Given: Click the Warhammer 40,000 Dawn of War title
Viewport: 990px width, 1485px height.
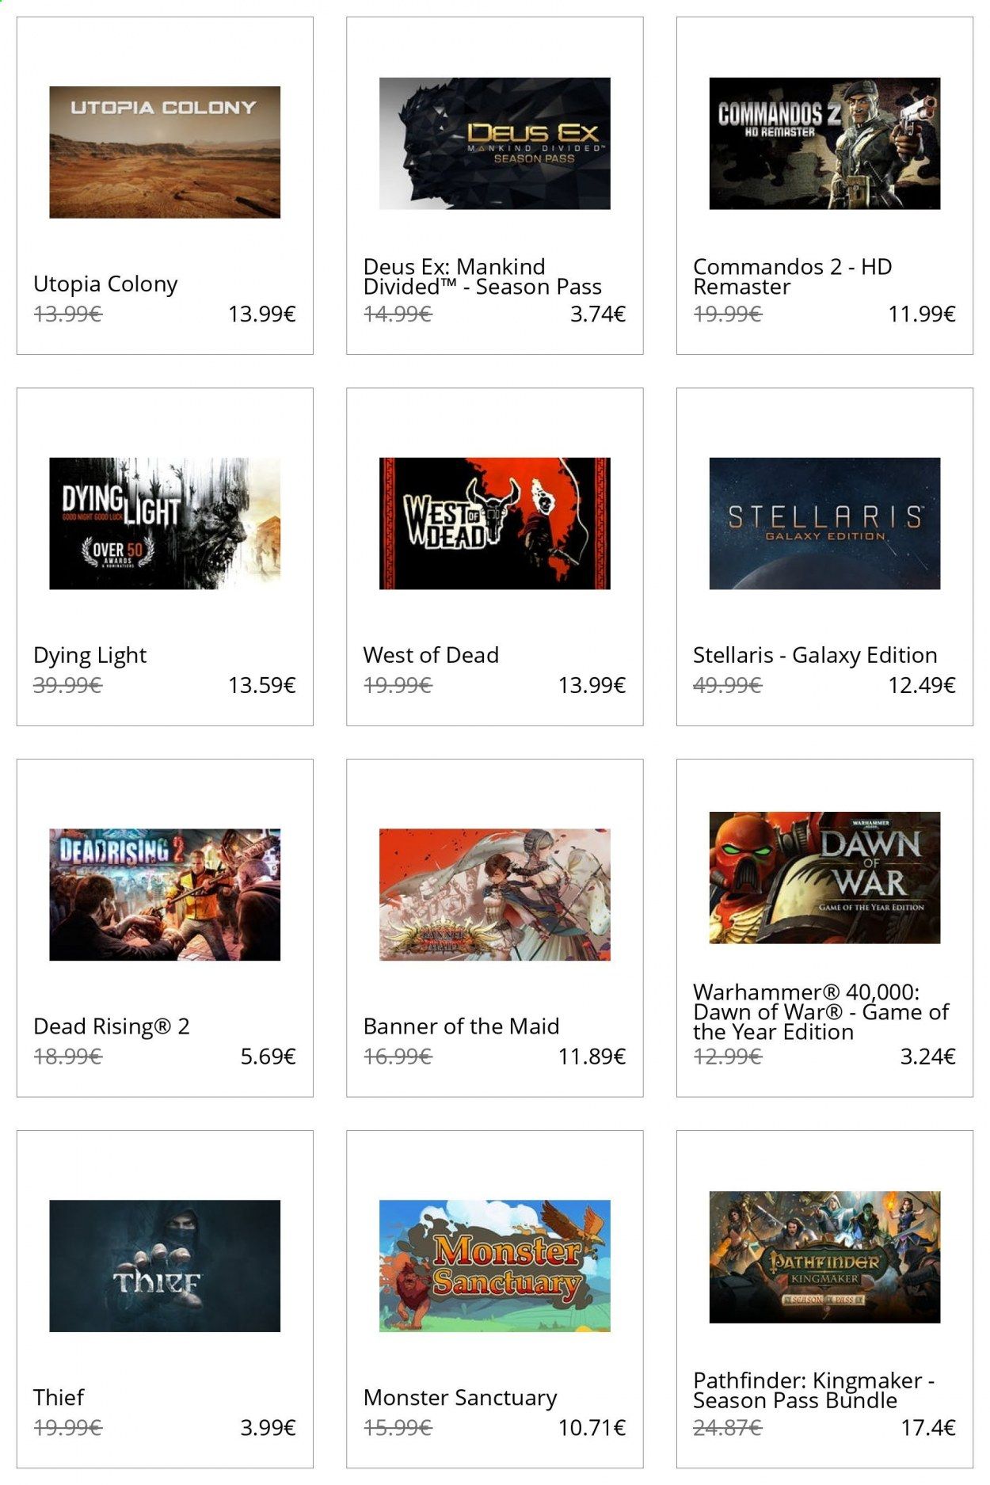Looking at the screenshot, I should (x=821, y=1012).
